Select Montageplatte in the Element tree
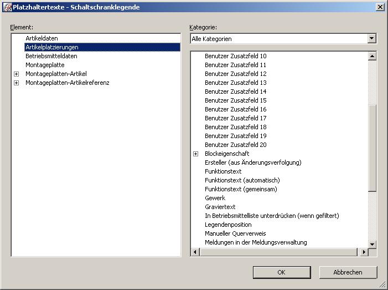Image resolution: width=388 pixels, height=290 pixels. coord(45,65)
